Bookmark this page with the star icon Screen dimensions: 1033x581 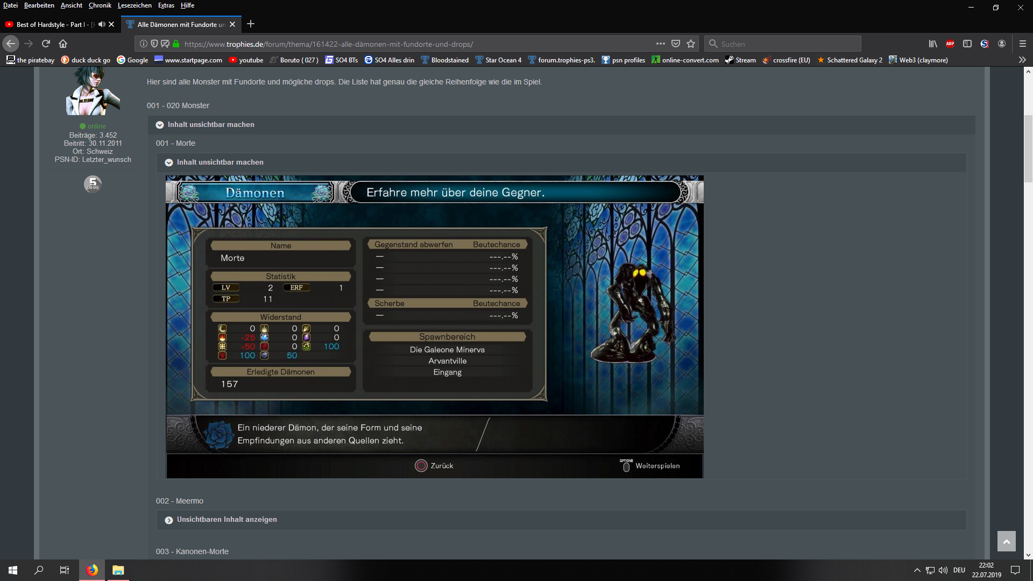tap(691, 44)
